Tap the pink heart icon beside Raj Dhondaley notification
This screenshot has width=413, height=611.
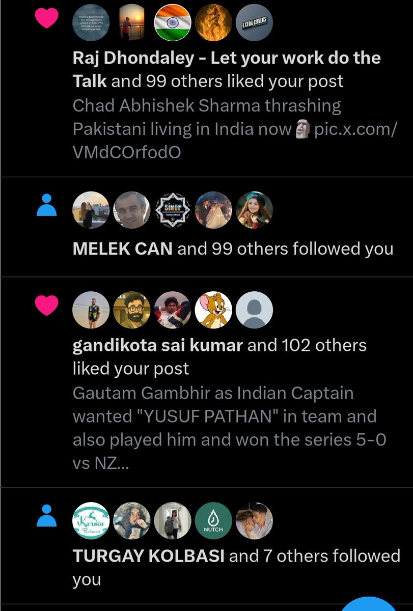click(x=46, y=19)
